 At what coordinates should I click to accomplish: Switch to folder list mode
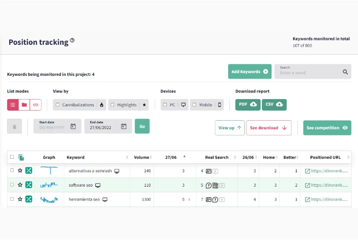coord(24,105)
